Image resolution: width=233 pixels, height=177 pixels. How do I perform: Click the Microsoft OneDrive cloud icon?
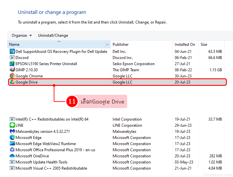click(x=12, y=156)
